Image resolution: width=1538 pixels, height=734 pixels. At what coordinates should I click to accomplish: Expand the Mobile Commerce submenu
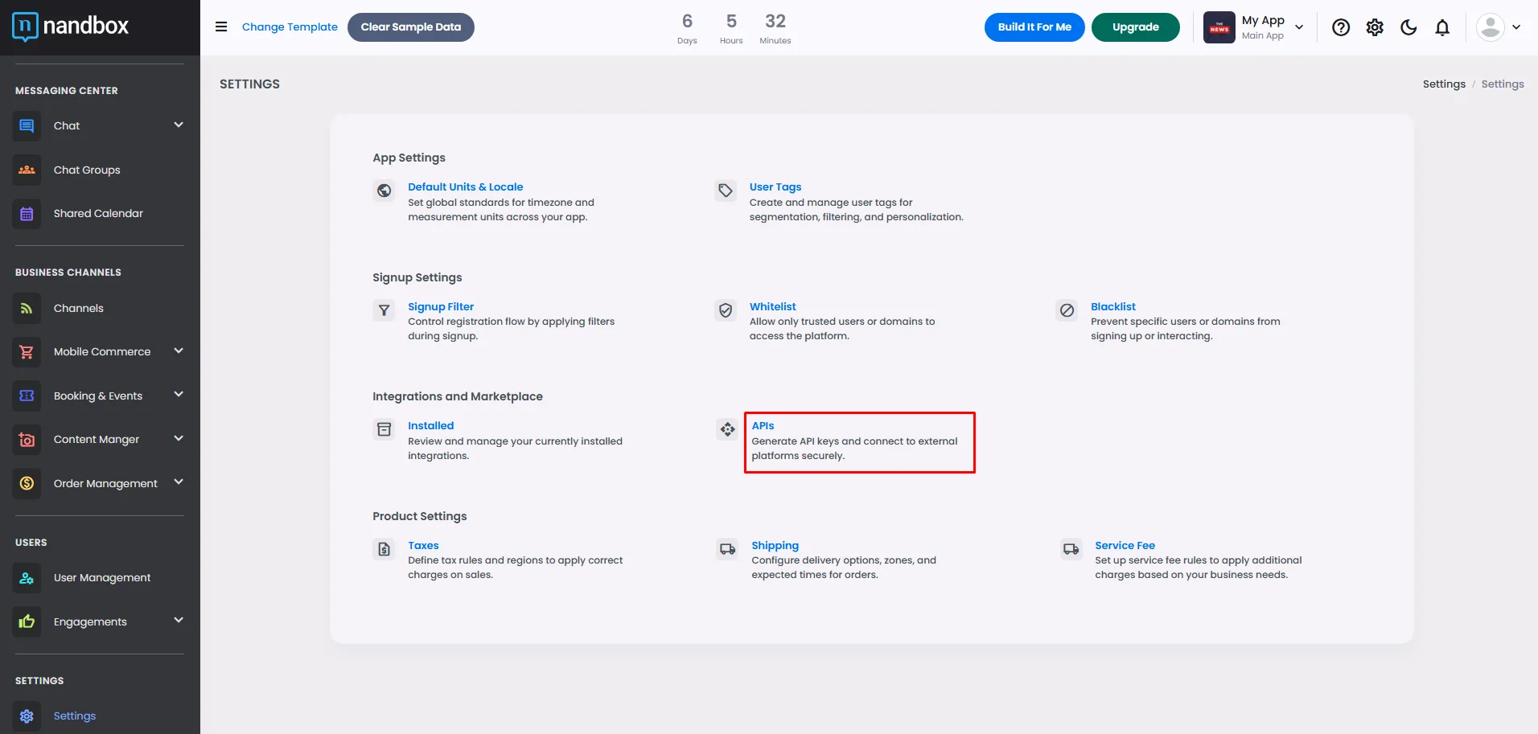coord(179,351)
